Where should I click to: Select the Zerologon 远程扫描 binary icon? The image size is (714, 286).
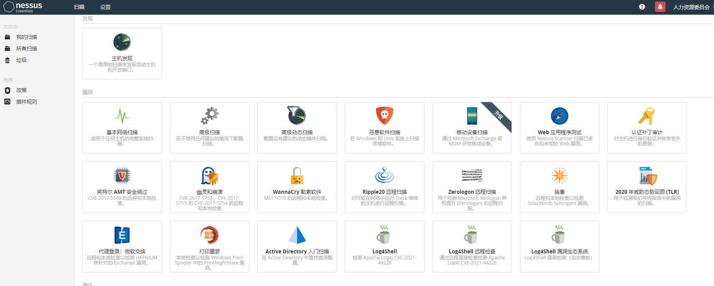click(x=472, y=176)
